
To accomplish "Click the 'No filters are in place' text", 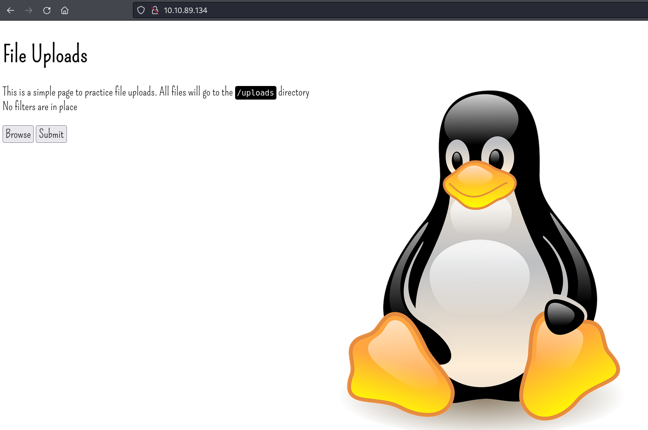I will coord(40,107).
